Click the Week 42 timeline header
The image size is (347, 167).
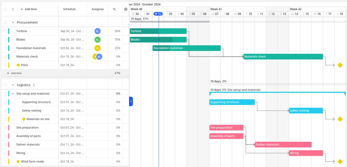[296, 9]
